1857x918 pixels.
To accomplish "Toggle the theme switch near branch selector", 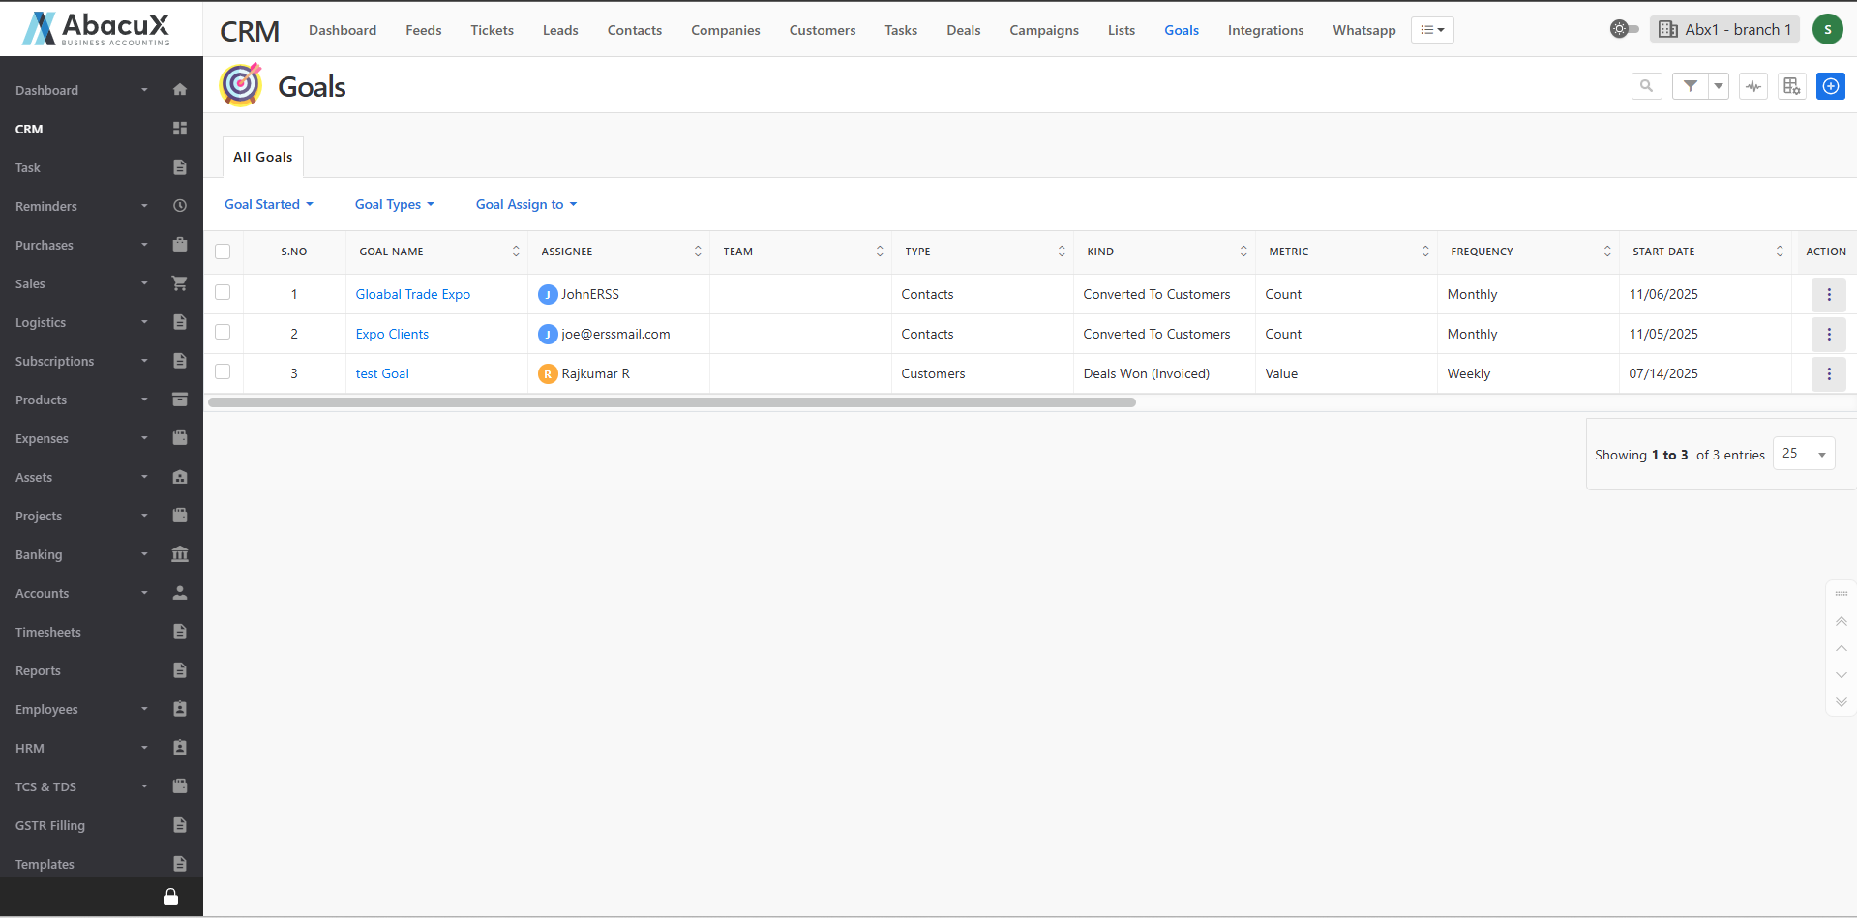I will (x=1624, y=29).
